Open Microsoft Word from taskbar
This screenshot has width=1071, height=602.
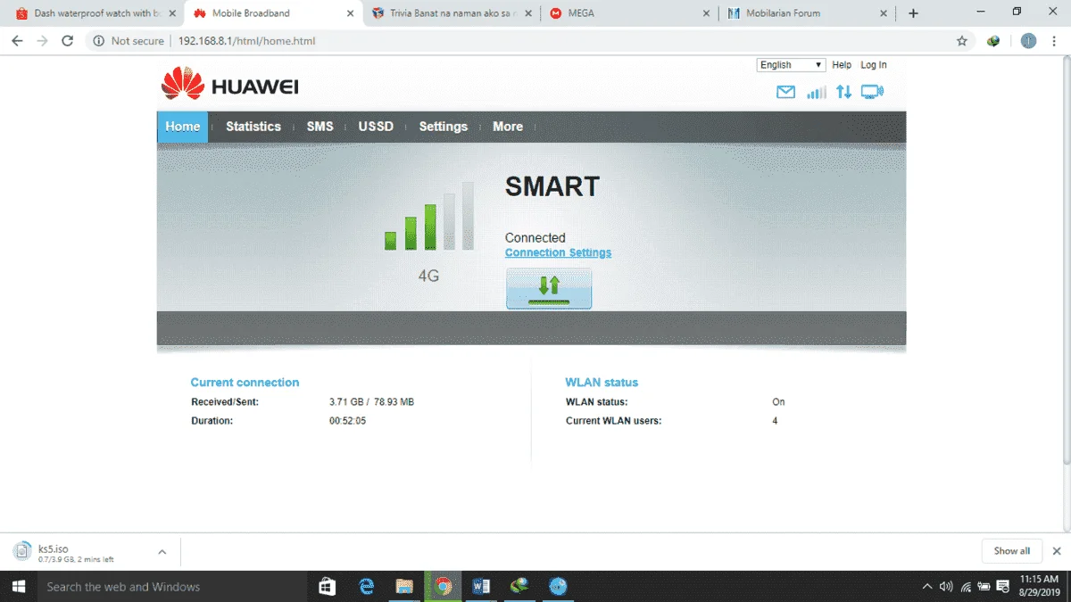coord(482,587)
